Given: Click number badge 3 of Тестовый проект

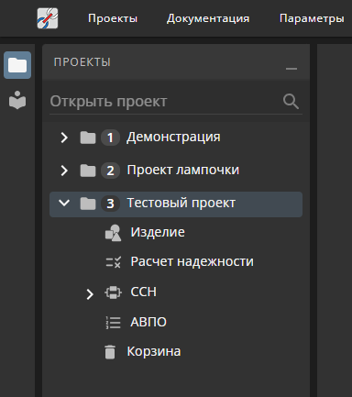Looking at the screenshot, I should [110, 204].
